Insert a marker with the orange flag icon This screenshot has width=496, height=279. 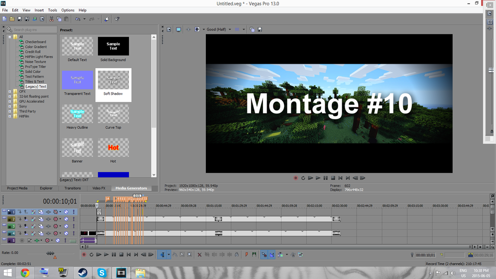point(246,255)
